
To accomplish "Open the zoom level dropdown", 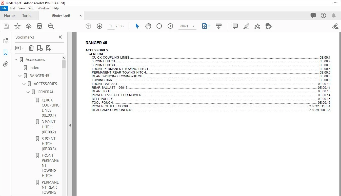I will [x=194, y=26].
